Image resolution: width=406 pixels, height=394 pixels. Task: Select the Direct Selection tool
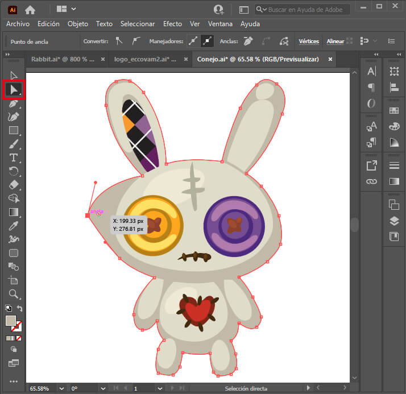(x=14, y=89)
